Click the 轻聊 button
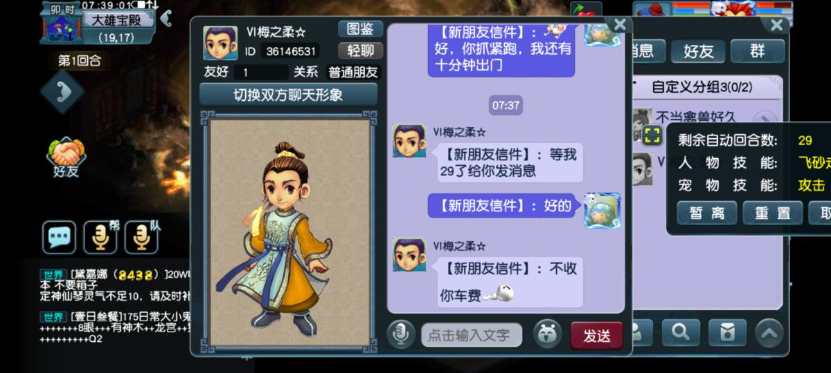Viewport: 831px width, 373px height. (360, 50)
